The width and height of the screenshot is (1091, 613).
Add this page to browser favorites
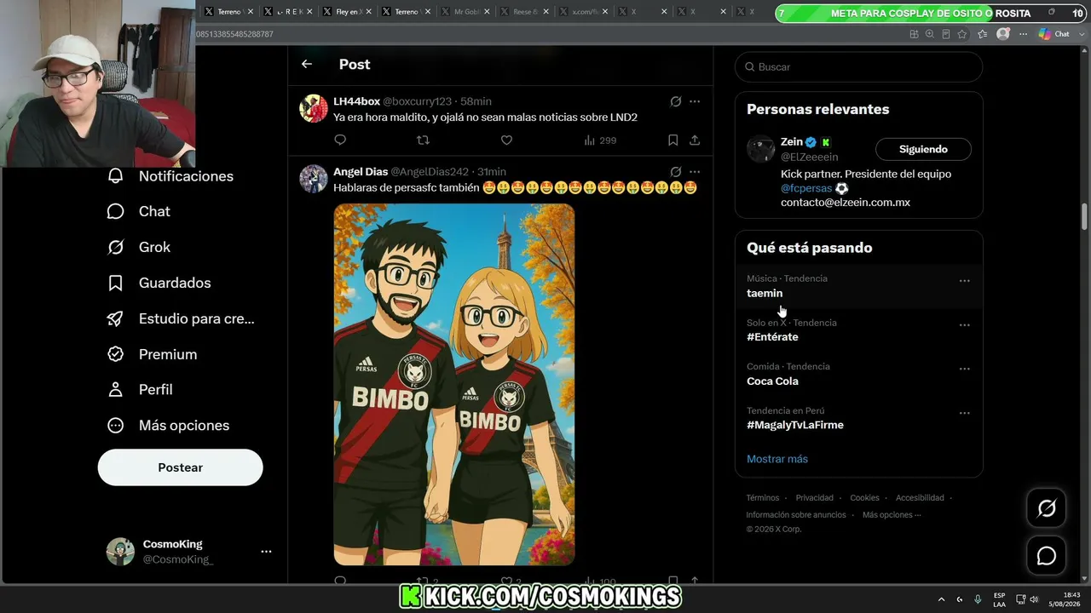point(962,34)
